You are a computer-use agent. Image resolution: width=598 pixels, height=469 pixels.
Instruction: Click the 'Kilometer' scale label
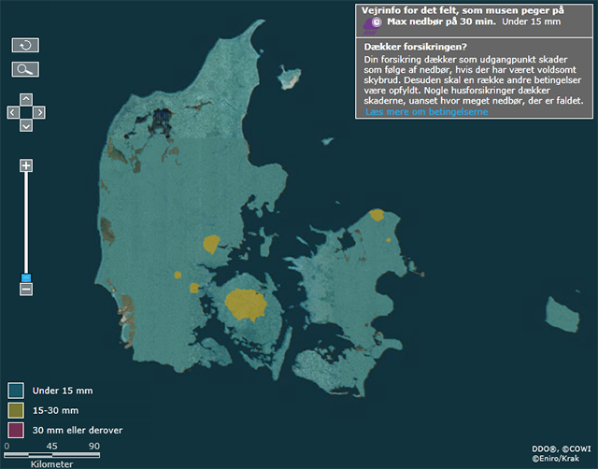pos(52,464)
